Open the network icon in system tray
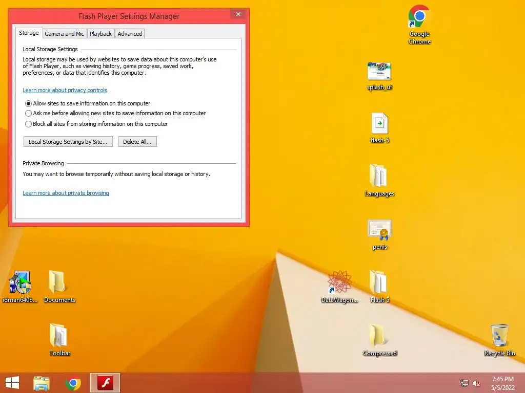Image resolution: width=525 pixels, height=393 pixels. tap(465, 383)
